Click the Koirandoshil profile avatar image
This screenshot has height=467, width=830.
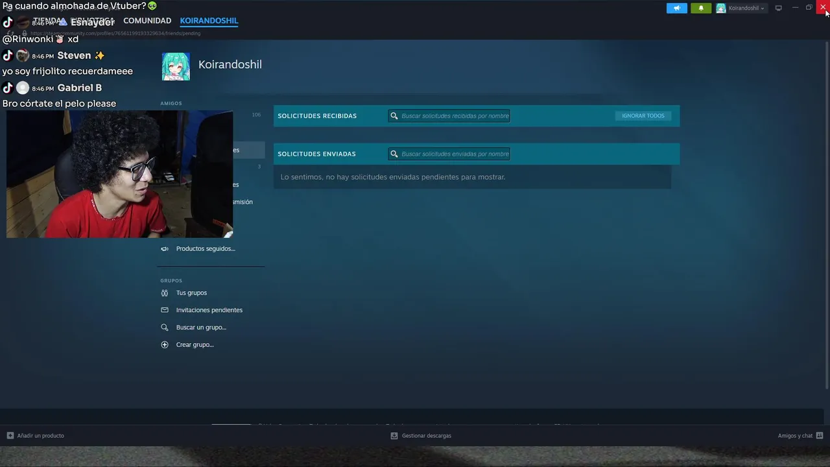coord(176,66)
